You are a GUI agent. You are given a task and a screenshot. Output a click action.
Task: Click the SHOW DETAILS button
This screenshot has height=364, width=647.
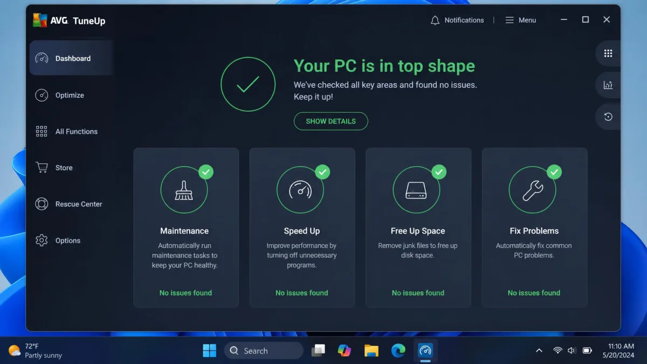click(331, 121)
